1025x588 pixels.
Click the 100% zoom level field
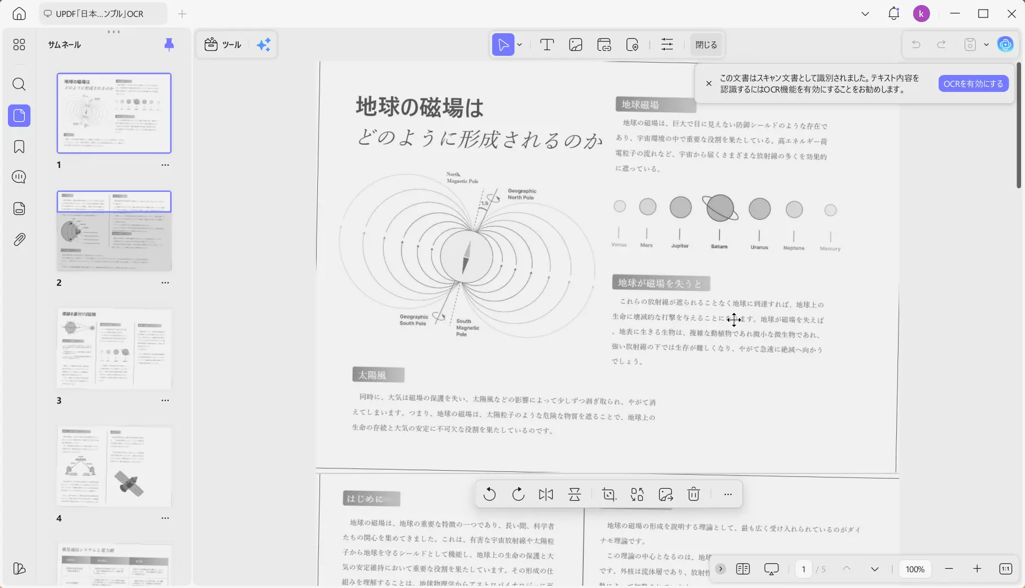click(x=915, y=569)
